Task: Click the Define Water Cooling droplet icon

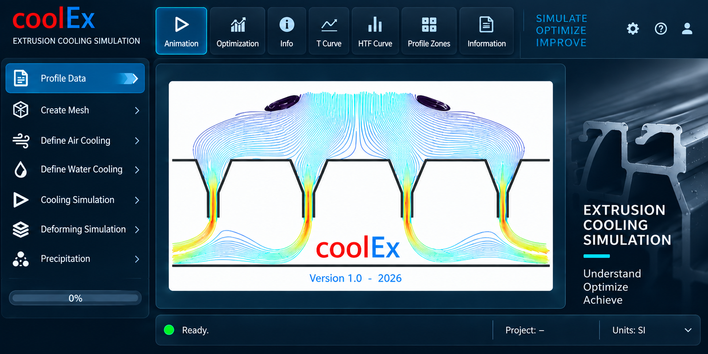Action: [21, 169]
